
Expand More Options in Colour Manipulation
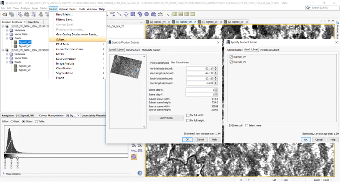coord(12,174)
